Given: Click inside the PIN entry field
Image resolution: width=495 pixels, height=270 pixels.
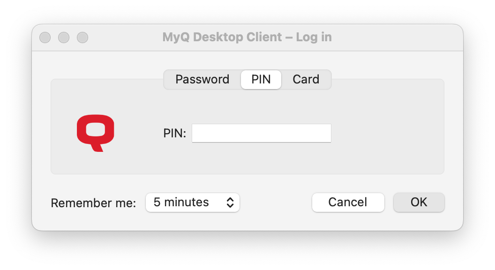Looking at the screenshot, I should pos(261,133).
